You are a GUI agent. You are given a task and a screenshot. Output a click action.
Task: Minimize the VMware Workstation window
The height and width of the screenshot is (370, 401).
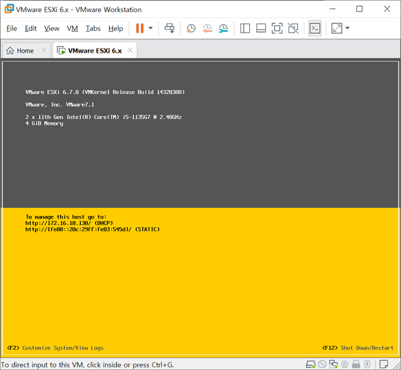[x=332, y=9]
